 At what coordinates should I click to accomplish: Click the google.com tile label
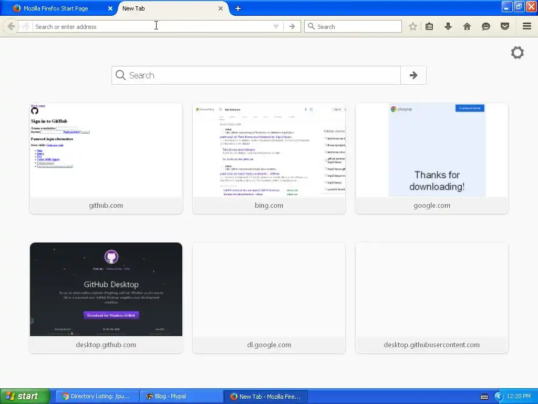(x=432, y=206)
